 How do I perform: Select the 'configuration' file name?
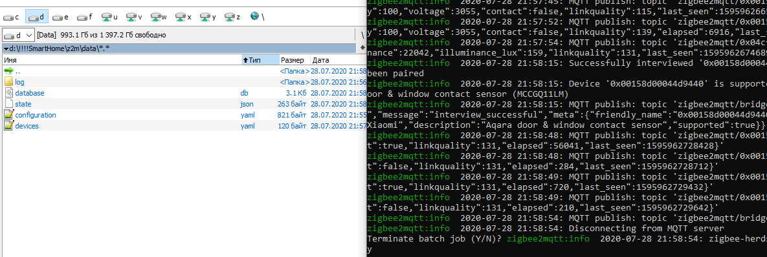coord(36,115)
